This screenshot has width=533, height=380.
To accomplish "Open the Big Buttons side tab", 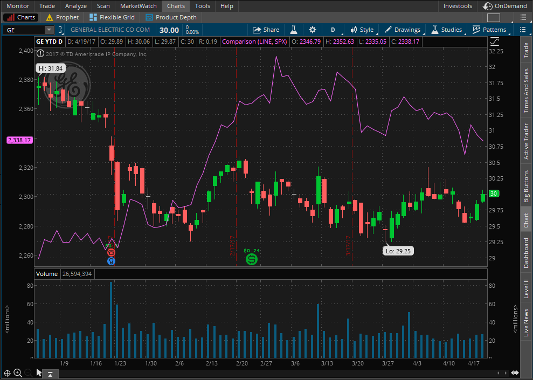I will click(x=526, y=186).
